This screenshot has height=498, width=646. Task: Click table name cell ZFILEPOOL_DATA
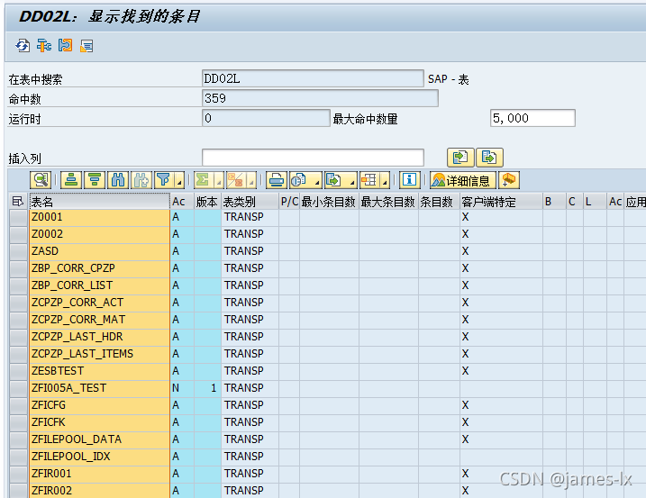(x=99, y=439)
